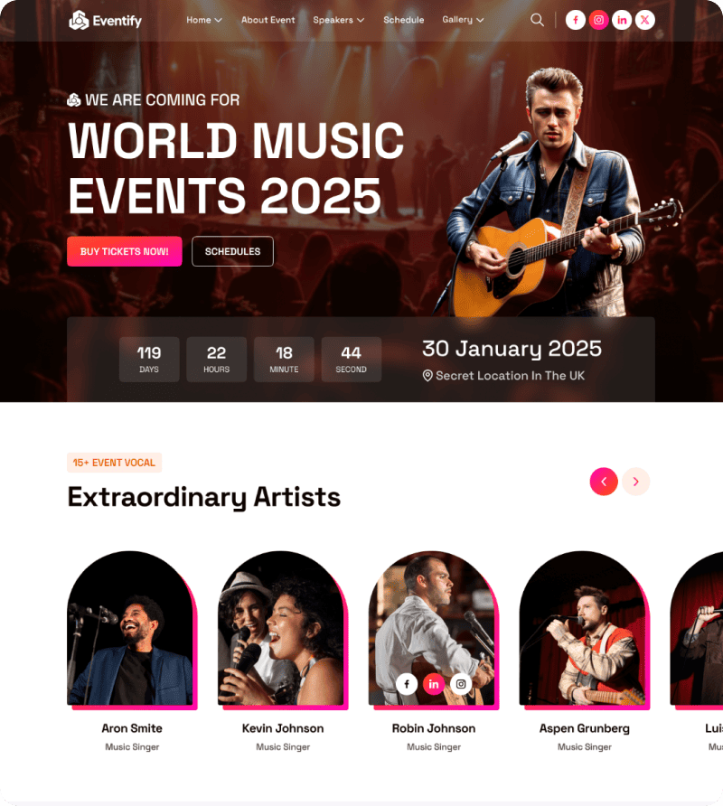Open the Schedule menu item

(x=404, y=20)
